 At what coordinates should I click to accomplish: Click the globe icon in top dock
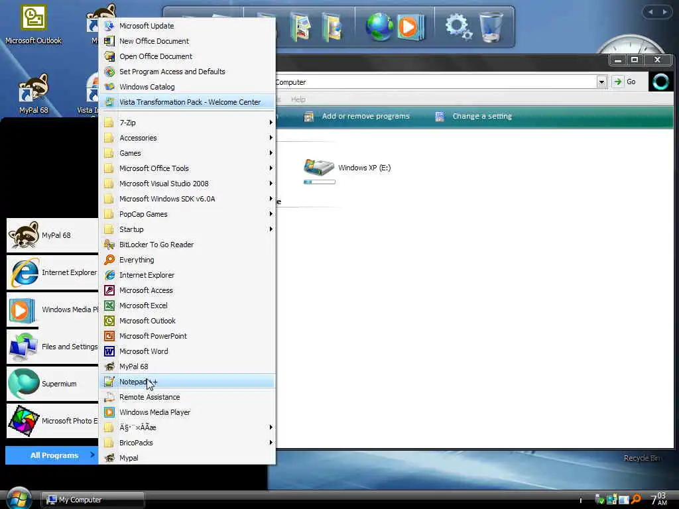coord(379,27)
